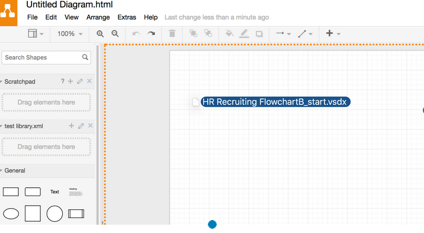Select the Circle shape
This screenshot has height=233, width=424.
click(x=54, y=213)
